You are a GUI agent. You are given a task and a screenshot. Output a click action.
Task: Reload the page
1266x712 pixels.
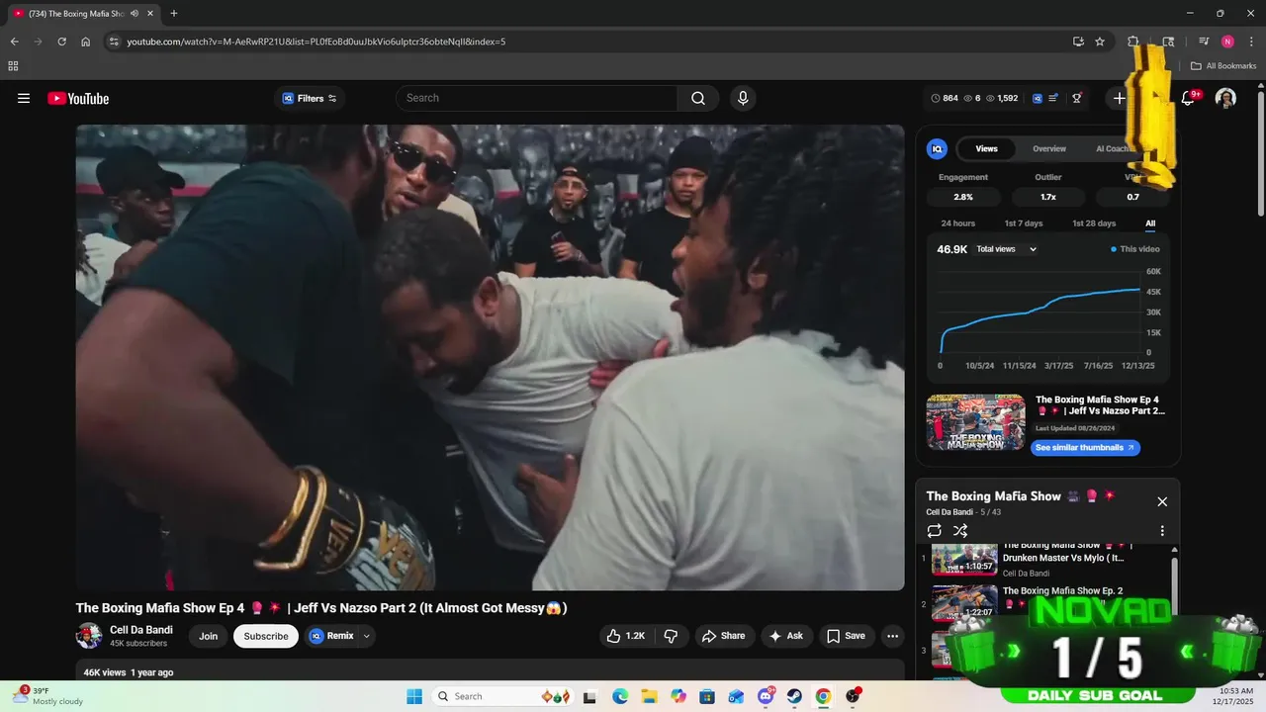(x=61, y=42)
